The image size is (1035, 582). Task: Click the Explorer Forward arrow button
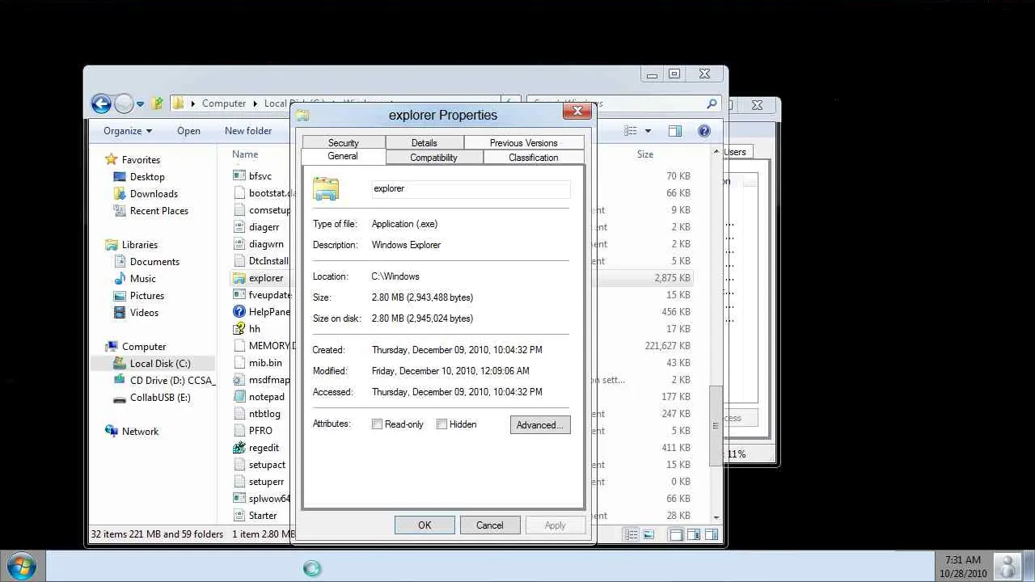[x=124, y=103]
